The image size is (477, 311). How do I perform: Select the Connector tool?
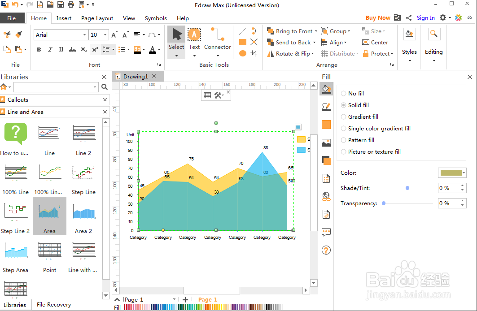[x=218, y=42]
